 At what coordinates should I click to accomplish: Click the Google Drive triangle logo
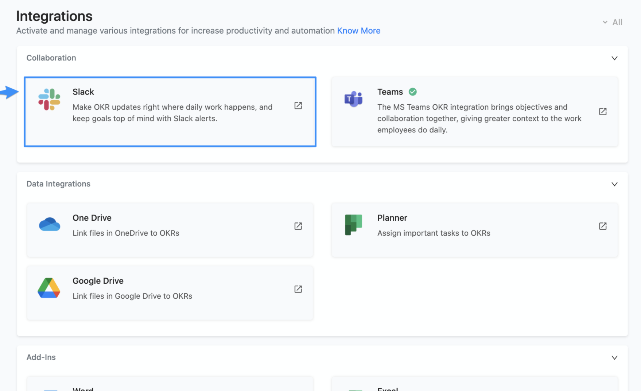point(49,288)
